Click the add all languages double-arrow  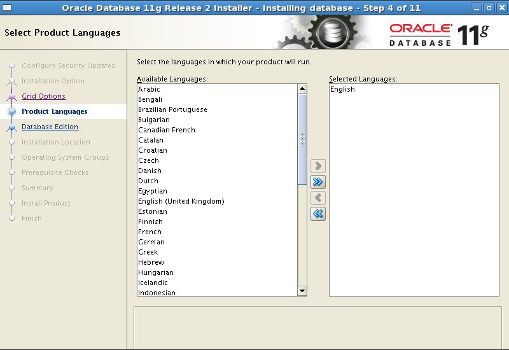tap(317, 182)
